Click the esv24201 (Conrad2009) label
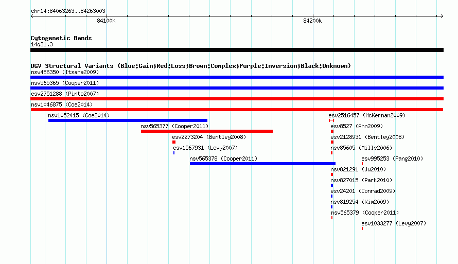Image resolution: width=458 pixels, height=264 pixels. [x=363, y=191]
